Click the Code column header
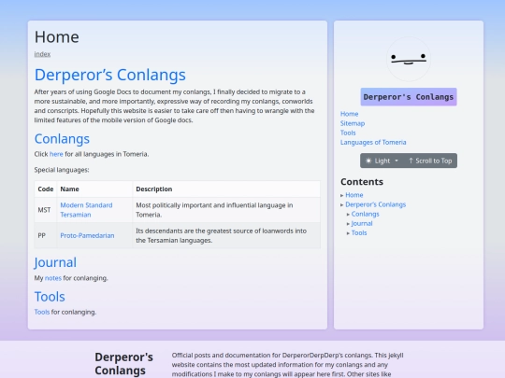Screen dimensions: 505x378 46,189
